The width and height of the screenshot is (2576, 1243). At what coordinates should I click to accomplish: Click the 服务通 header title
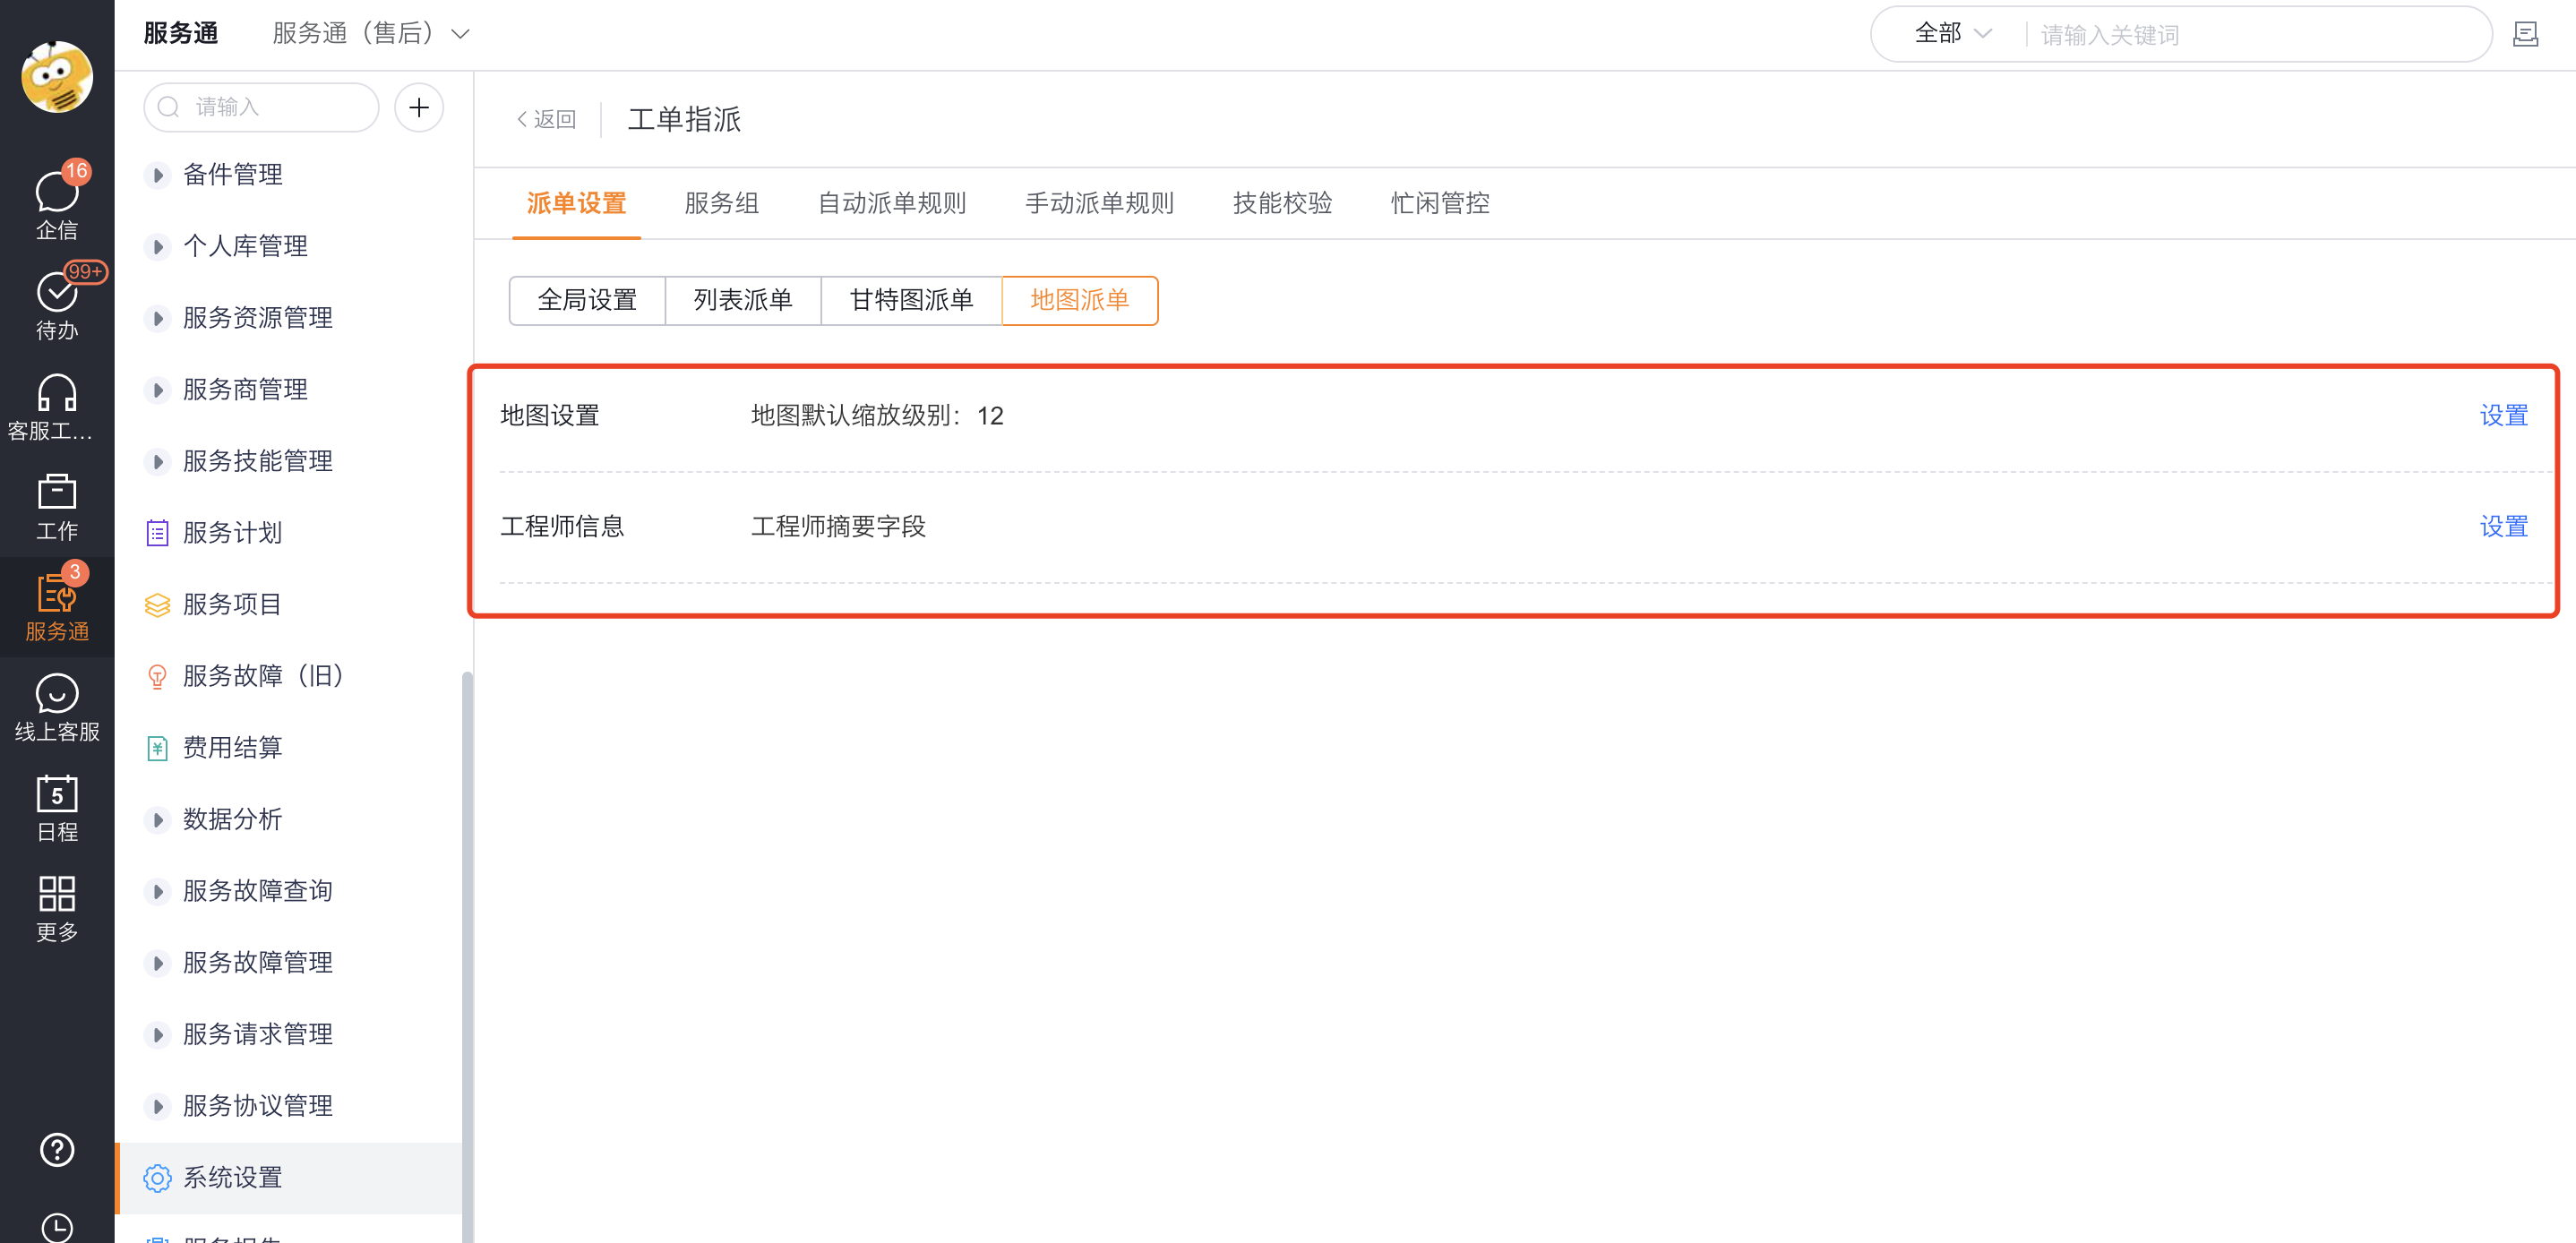click(180, 34)
